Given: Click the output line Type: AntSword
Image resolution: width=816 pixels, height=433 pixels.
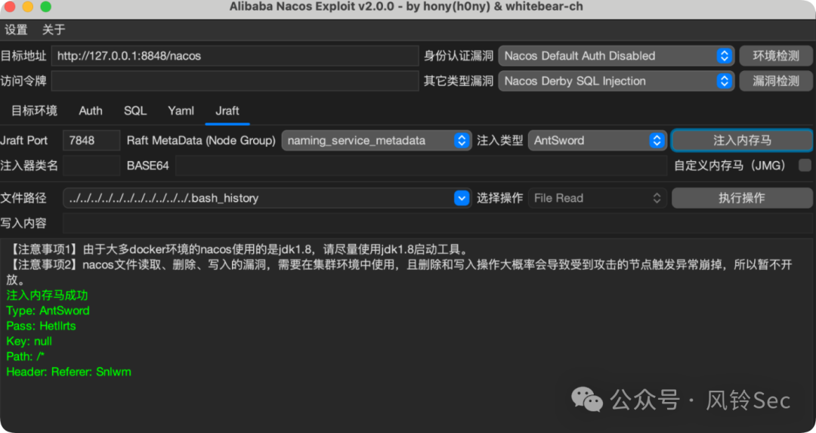Looking at the screenshot, I should click(48, 311).
